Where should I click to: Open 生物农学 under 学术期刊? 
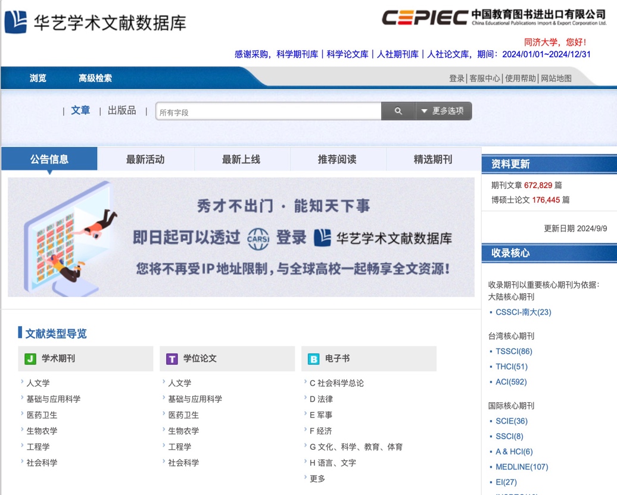point(42,431)
